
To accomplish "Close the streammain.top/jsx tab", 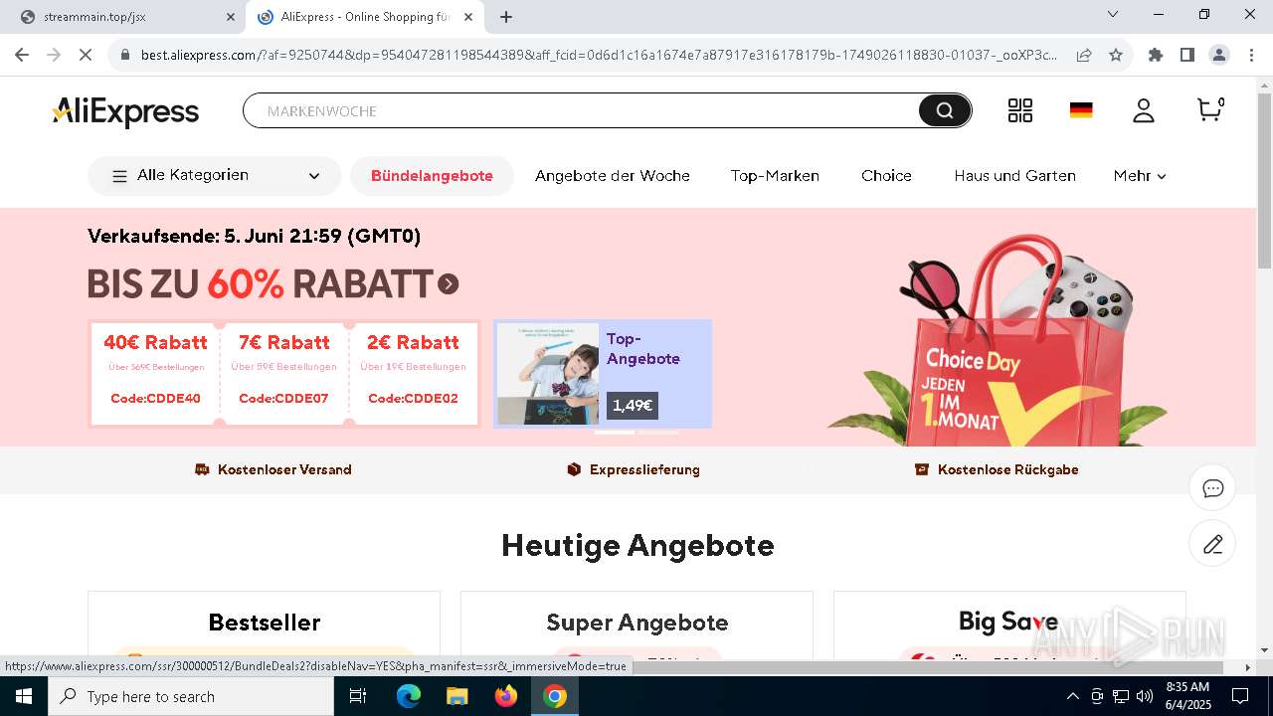I will [x=230, y=17].
